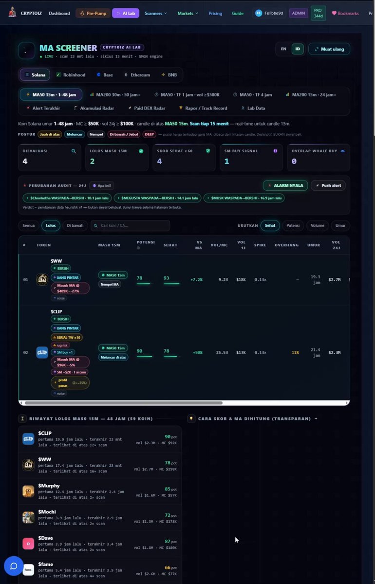375x584 pixels.
Task: Filter list by Di bawah
Action: point(75,225)
